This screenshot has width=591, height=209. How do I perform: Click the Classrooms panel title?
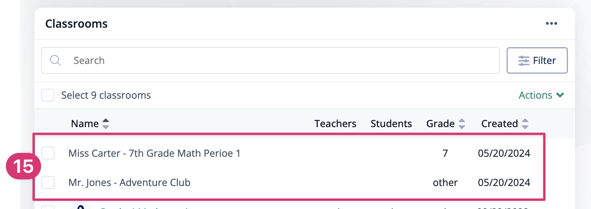tap(77, 24)
